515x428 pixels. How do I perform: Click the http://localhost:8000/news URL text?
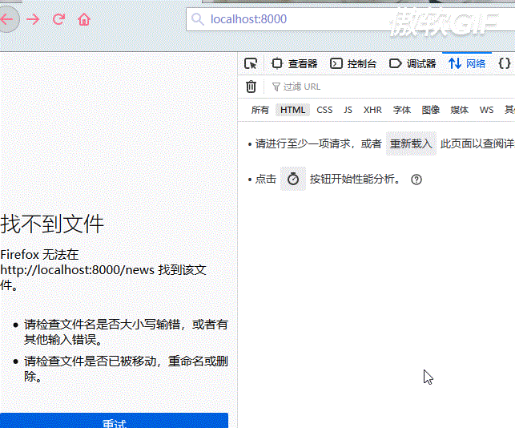(x=77, y=270)
